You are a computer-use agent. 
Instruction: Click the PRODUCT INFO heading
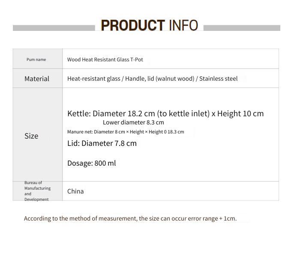[149, 25]
